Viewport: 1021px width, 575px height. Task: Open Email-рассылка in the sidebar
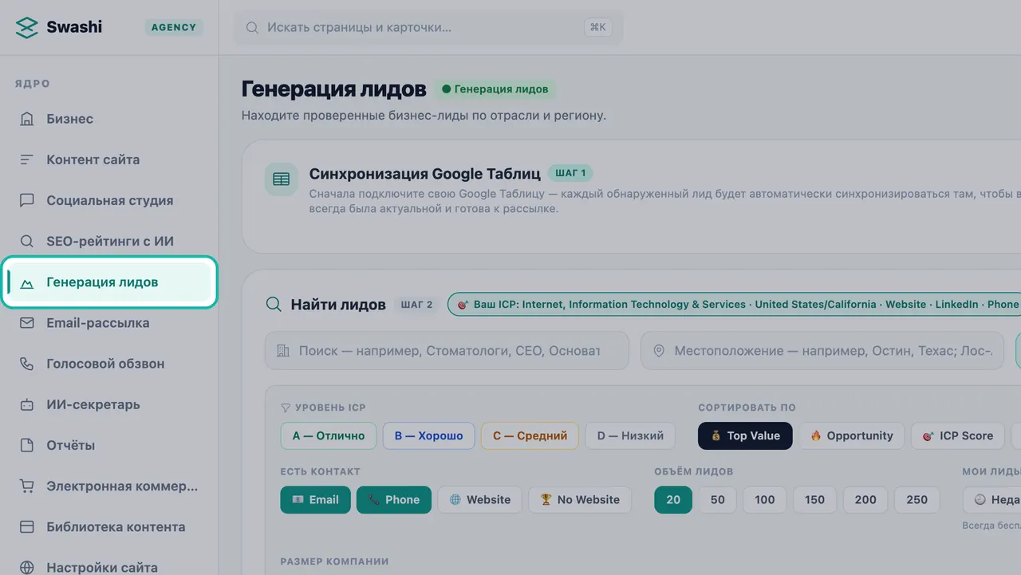pyautogui.click(x=109, y=323)
